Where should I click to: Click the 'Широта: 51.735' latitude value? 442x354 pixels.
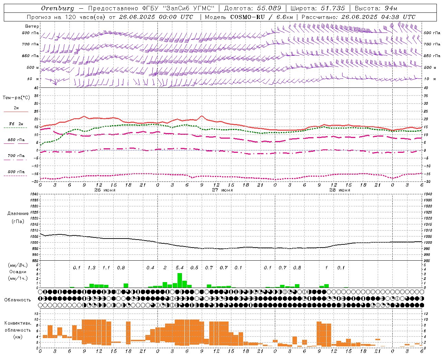(318, 8)
